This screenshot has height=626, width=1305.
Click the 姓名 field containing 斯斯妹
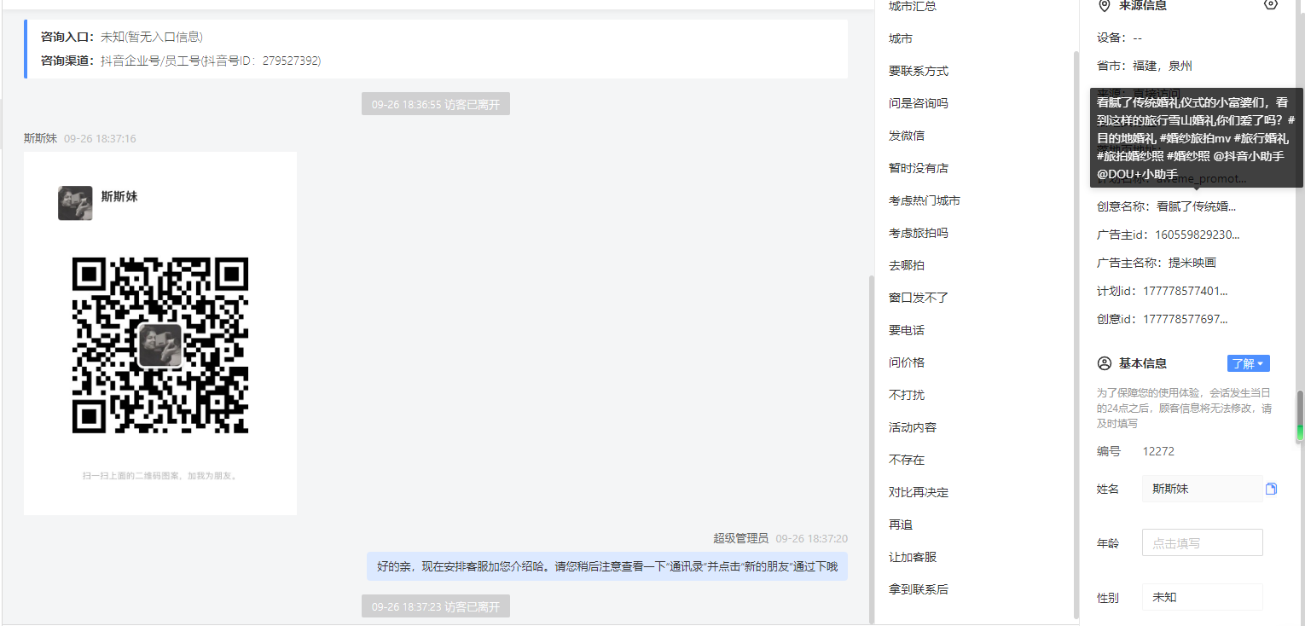tap(1203, 489)
